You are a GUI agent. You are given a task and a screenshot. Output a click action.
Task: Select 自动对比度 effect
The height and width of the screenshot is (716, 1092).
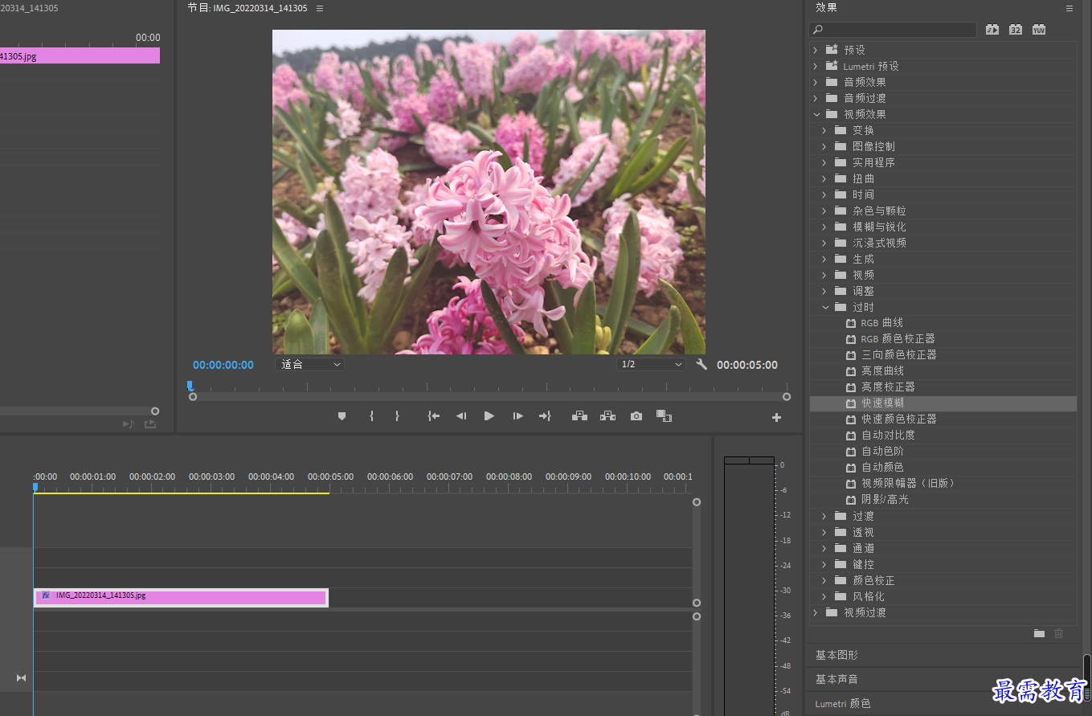[x=888, y=435]
